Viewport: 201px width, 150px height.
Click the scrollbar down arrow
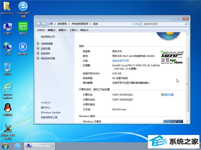(x=187, y=121)
